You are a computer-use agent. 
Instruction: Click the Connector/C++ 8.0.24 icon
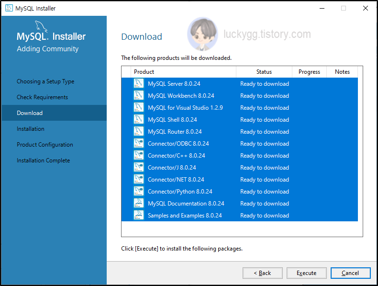[x=139, y=155]
